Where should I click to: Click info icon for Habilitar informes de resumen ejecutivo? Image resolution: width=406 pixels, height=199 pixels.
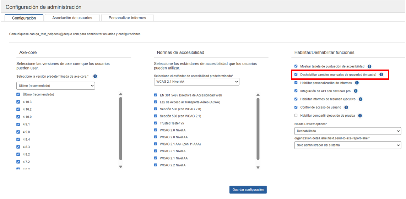(x=360, y=99)
